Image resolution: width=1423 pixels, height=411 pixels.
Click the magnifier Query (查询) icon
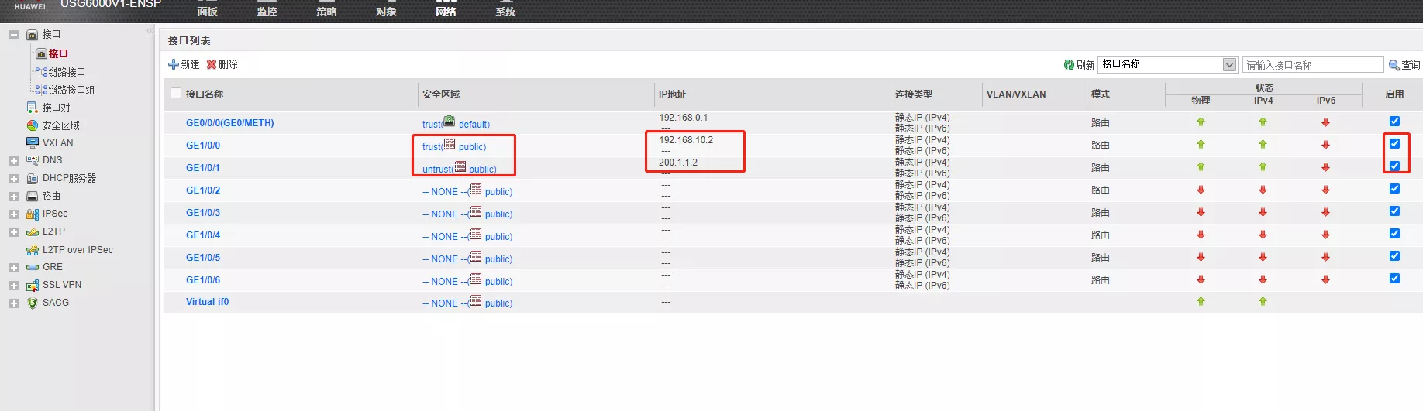pos(1394,65)
